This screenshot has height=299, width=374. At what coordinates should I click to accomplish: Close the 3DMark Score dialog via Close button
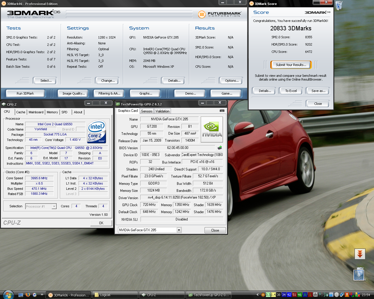pyautogui.click(x=318, y=104)
